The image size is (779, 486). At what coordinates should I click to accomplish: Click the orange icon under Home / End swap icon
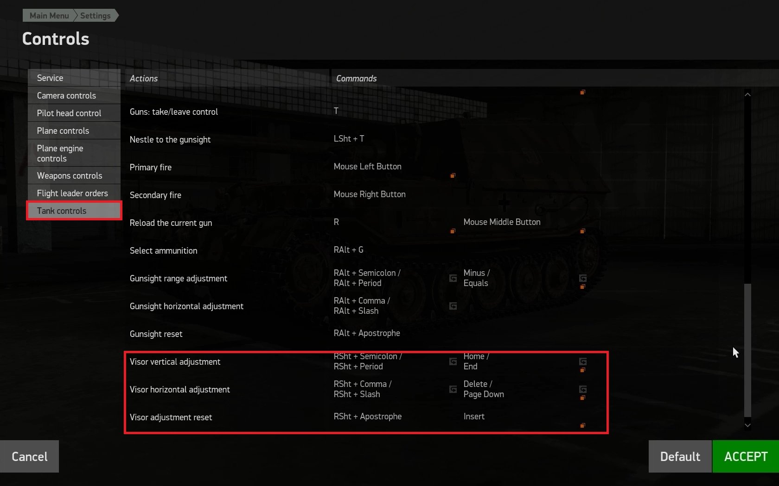582,370
